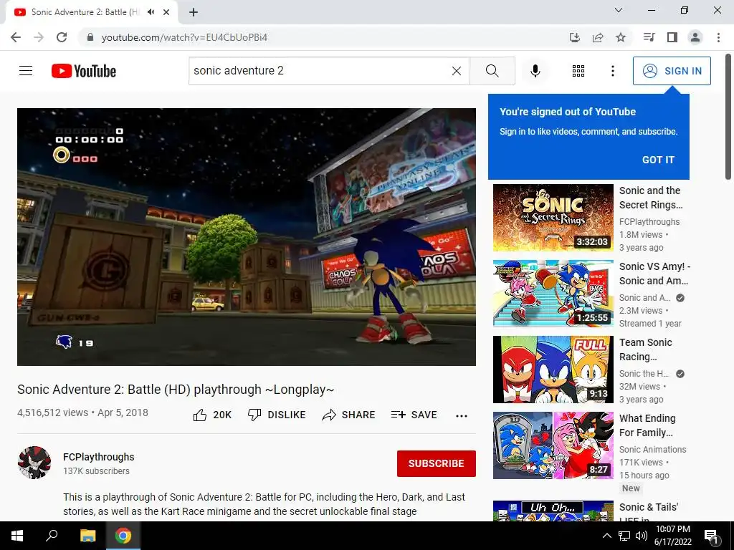Click the install/download page icon in address bar
Viewport: 734px width, 550px height.
tap(574, 37)
